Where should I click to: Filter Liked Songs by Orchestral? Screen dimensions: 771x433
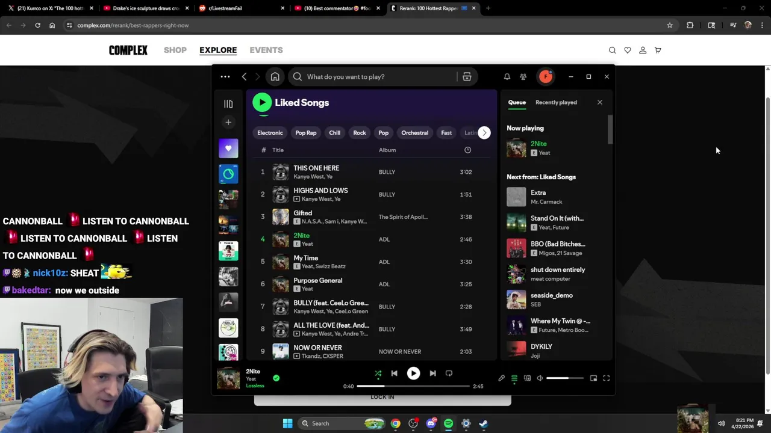[415, 133]
